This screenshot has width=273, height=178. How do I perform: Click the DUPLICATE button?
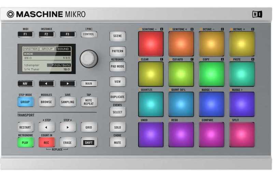tap(117, 97)
